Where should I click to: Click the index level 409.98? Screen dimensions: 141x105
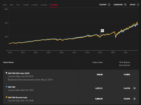click(x=100, y=74)
